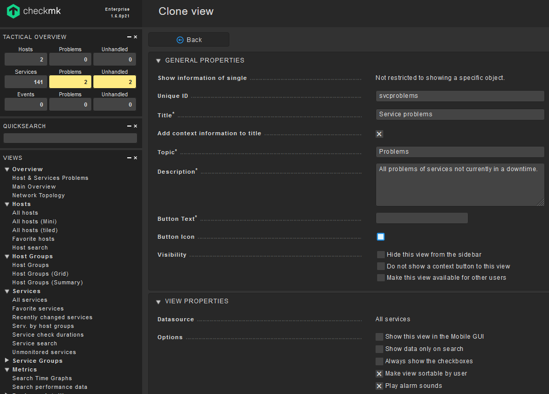
Task: Enable Hide this view from the sidebar
Action: [x=381, y=255]
